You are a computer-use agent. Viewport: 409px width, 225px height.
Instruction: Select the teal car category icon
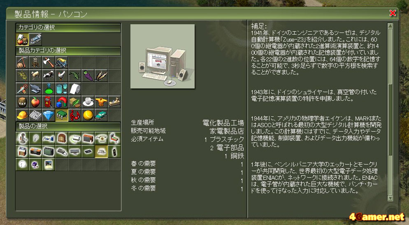(101, 115)
